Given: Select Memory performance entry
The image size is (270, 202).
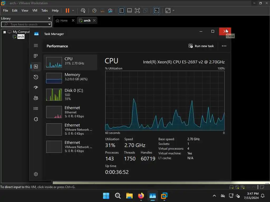Looking at the screenshot, I should 70,78.
